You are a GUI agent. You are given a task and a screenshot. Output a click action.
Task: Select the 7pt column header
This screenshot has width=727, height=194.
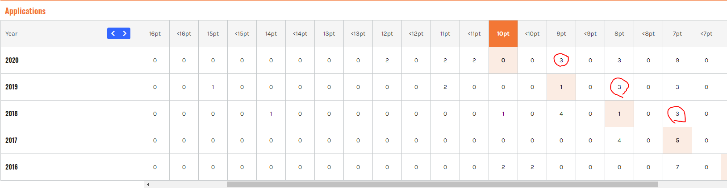pos(677,33)
